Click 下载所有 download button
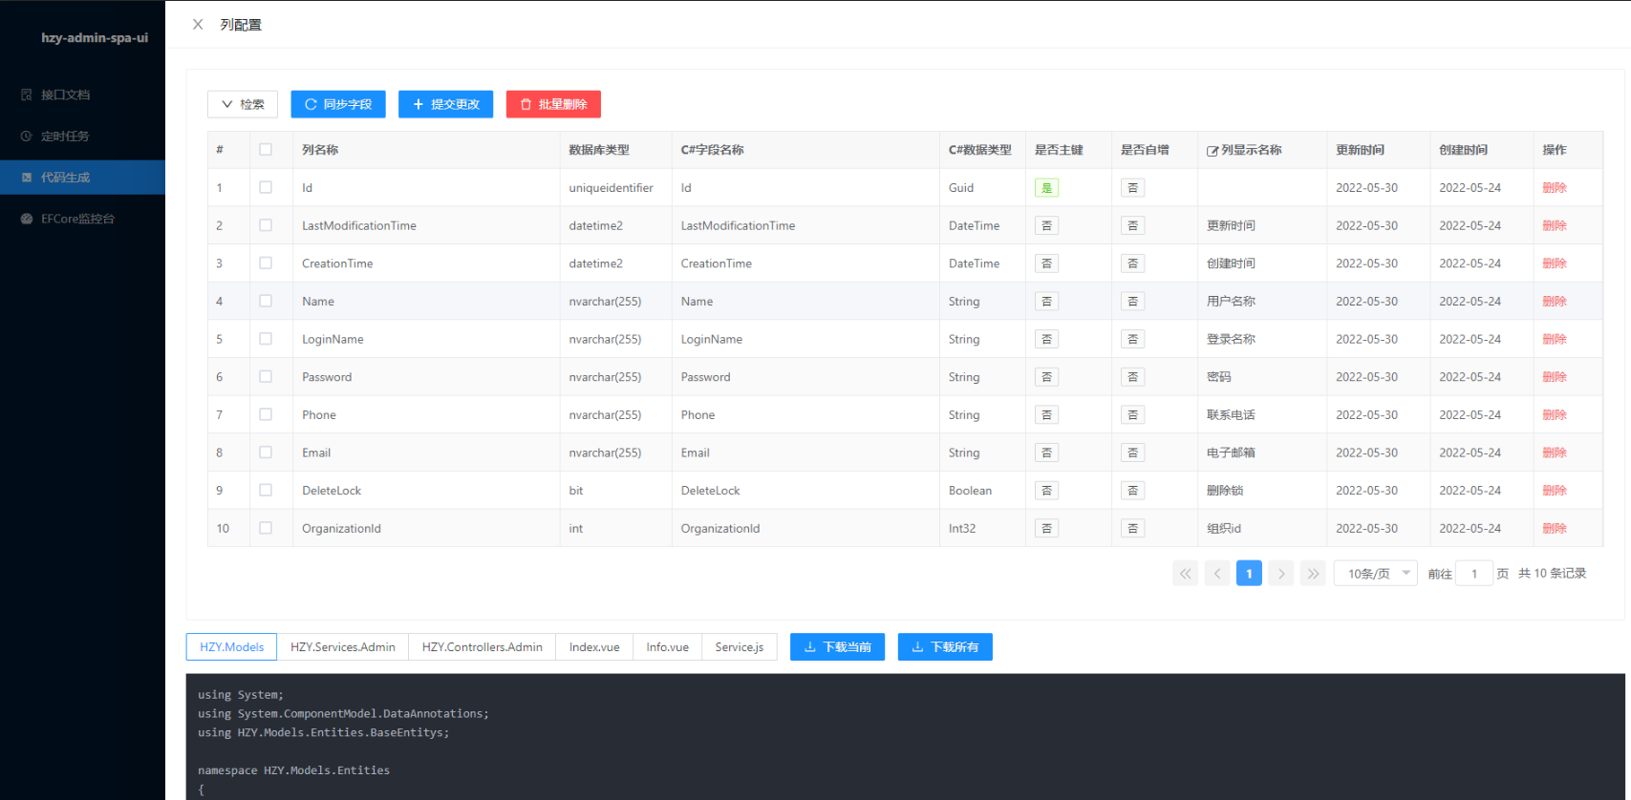The width and height of the screenshot is (1631, 800). click(945, 647)
